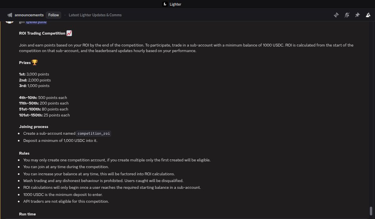The width and height of the screenshot is (375, 219).
Task: Click 'You can increase your balance' rule
Action: click(99, 174)
